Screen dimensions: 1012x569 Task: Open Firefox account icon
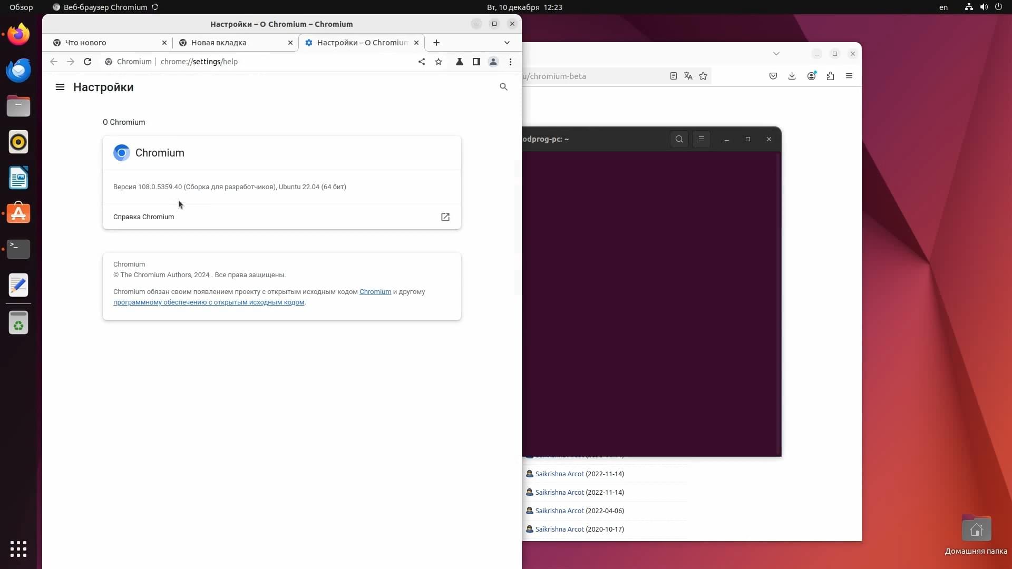click(812, 76)
